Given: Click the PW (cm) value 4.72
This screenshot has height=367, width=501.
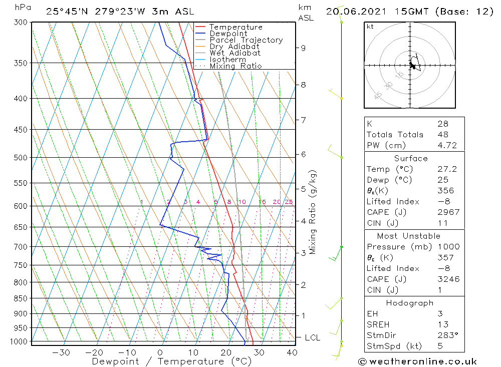Looking at the screenshot, I should 447,145.
